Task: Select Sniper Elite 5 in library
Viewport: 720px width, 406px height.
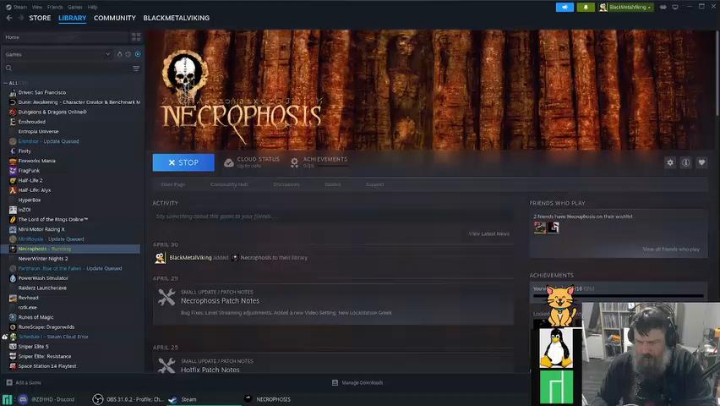Action: (x=33, y=346)
